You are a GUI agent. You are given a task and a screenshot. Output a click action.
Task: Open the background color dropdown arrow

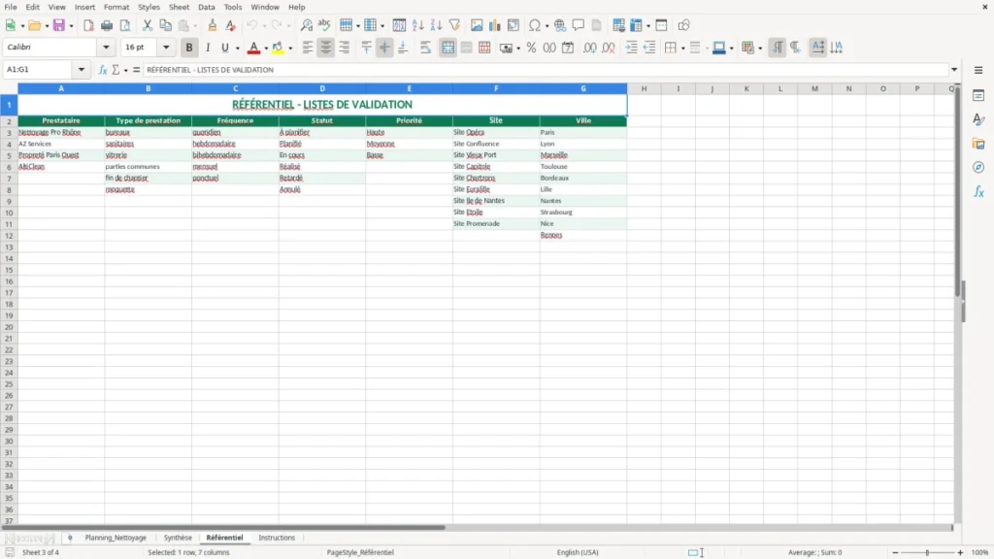pos(290,49)
